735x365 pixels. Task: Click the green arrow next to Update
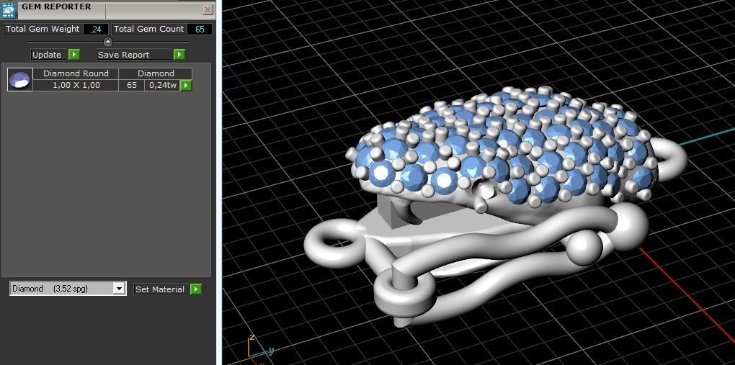(x=74, y=55)
